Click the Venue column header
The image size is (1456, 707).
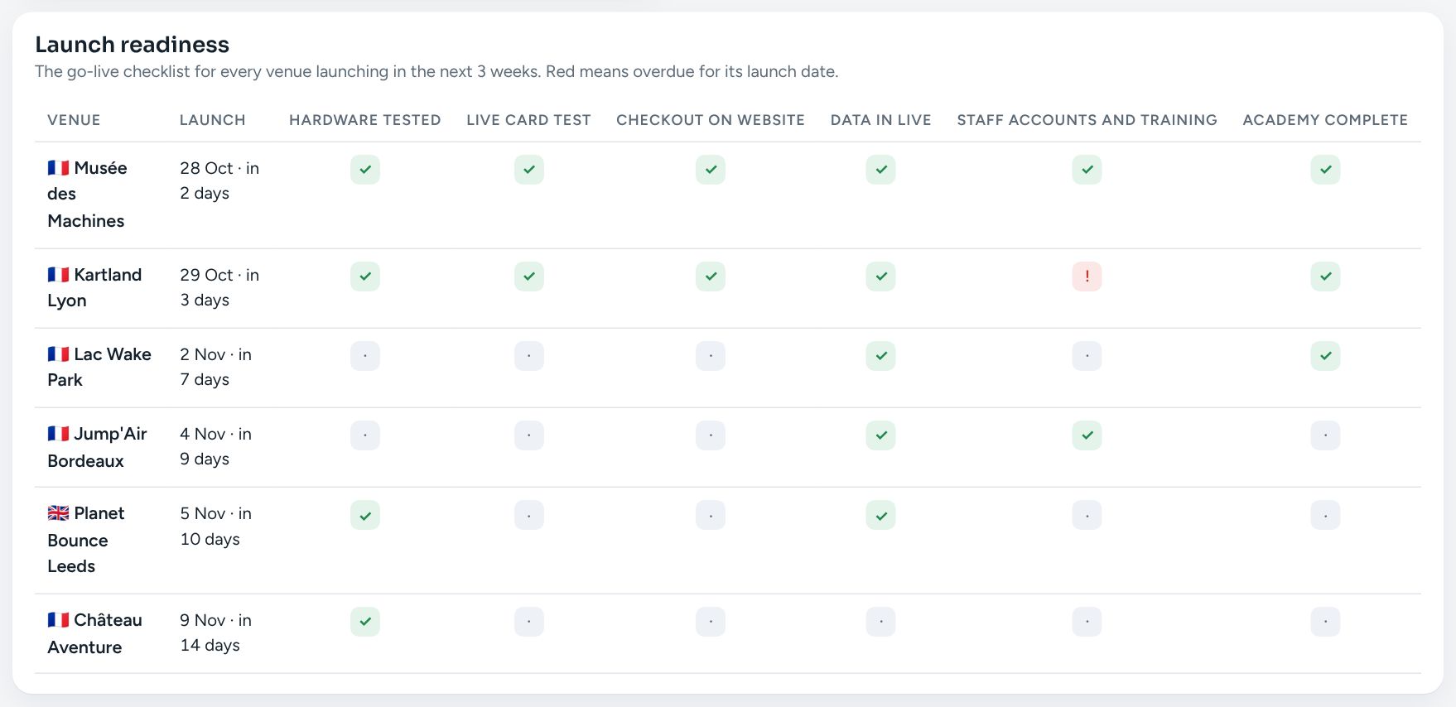[74, 120]
